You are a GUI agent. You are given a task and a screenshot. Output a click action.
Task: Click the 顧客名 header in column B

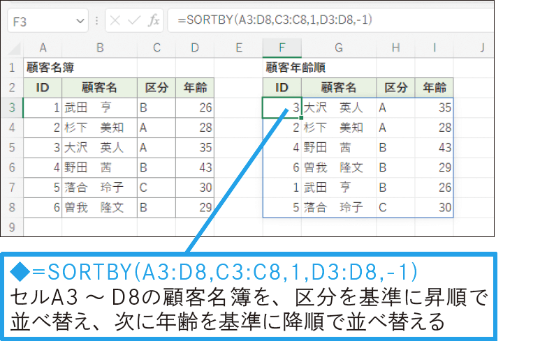(x=99, y=88)
